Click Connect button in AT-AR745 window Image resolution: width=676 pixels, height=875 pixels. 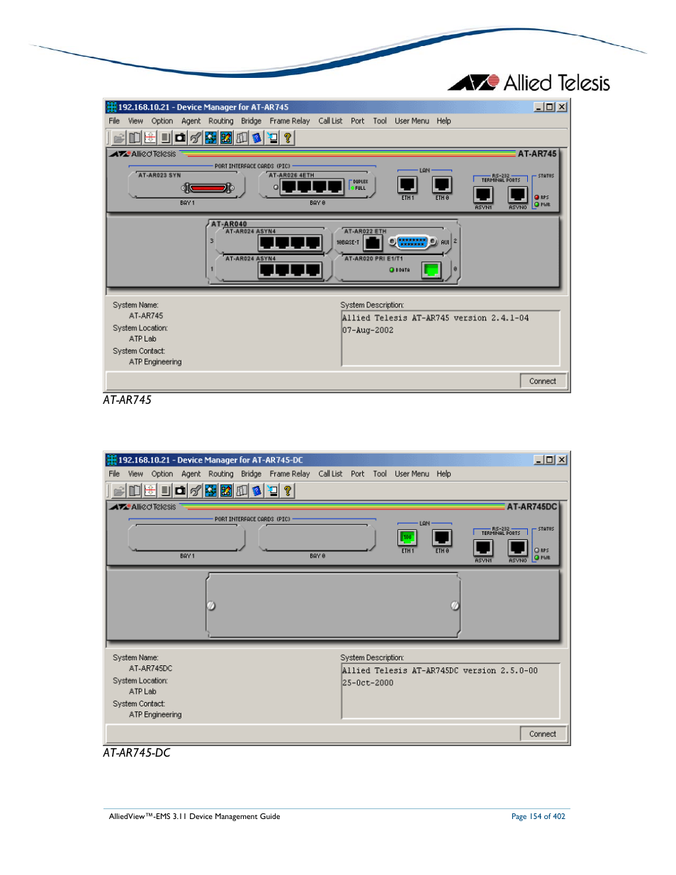(543, 381)
